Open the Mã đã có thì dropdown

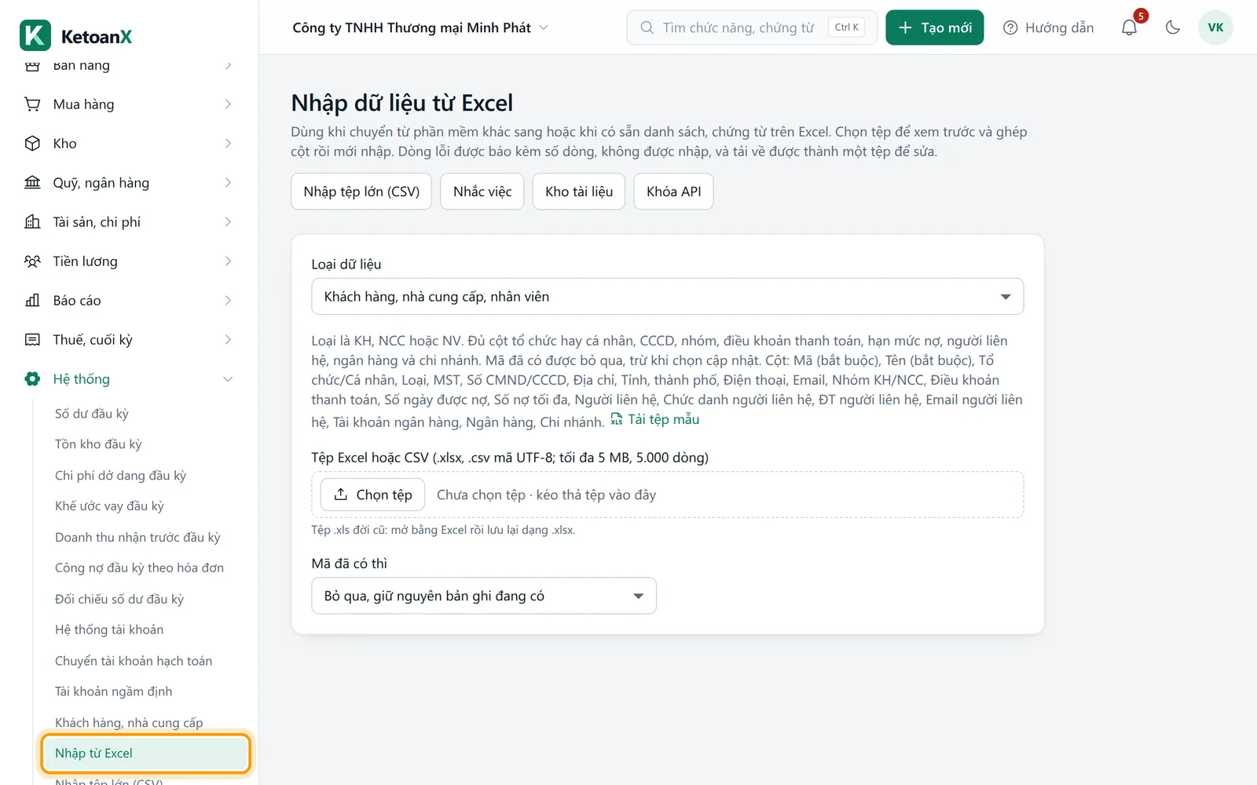point(484,596)
